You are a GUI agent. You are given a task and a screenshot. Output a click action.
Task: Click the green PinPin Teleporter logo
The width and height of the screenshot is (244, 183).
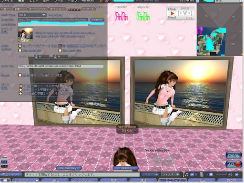143,16
